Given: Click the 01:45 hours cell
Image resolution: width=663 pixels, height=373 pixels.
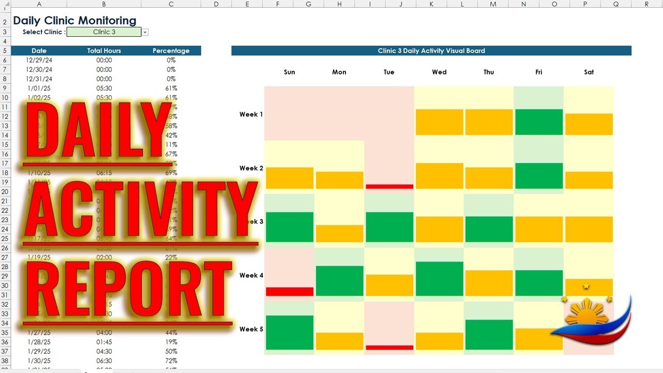Looking at the screenshot, I should point(104,342).
